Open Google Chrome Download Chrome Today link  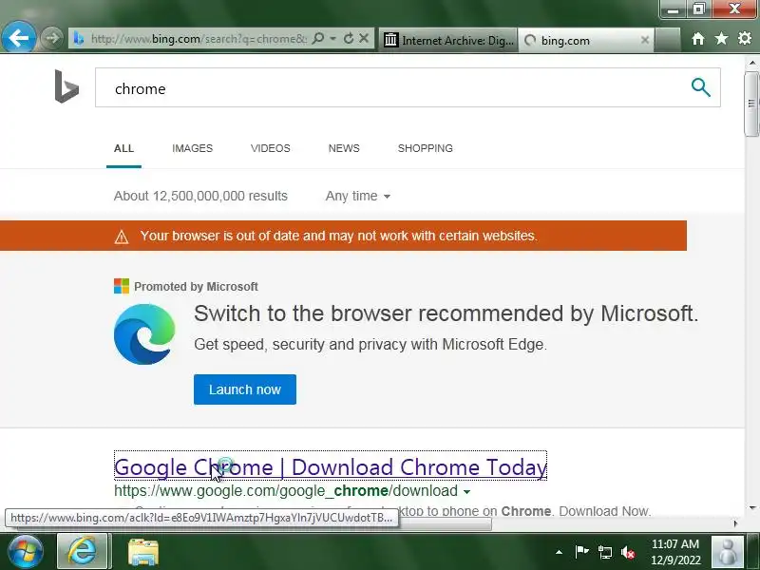pos(331,467)
